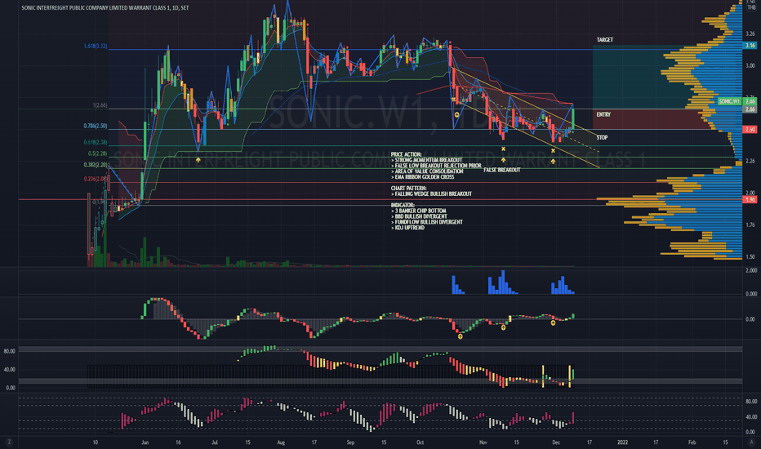Click the 0.618(2.38) Fibonacci level label

95,142
